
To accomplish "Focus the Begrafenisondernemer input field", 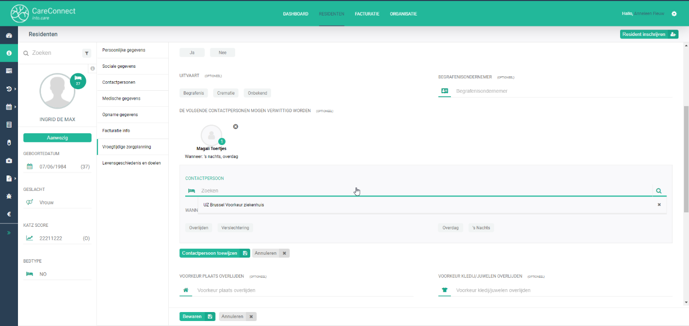I will [563, 91].
